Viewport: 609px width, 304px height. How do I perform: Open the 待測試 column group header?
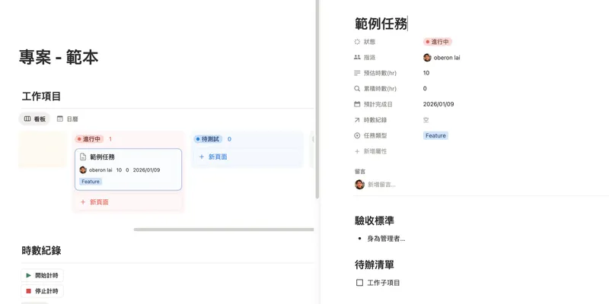(208, 139)
